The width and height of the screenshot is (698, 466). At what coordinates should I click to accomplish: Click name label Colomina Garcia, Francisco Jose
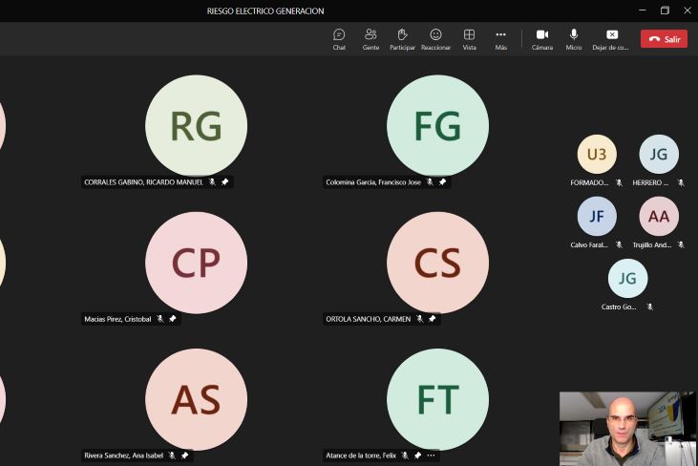point(373,182)
